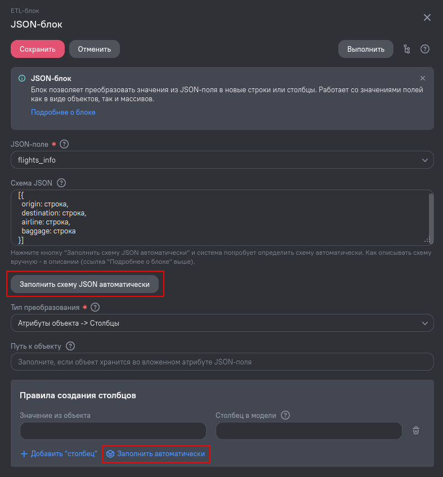Open the flights_info JSON-поле dropdown
This screenshot has height=477, width=443.
222,160
